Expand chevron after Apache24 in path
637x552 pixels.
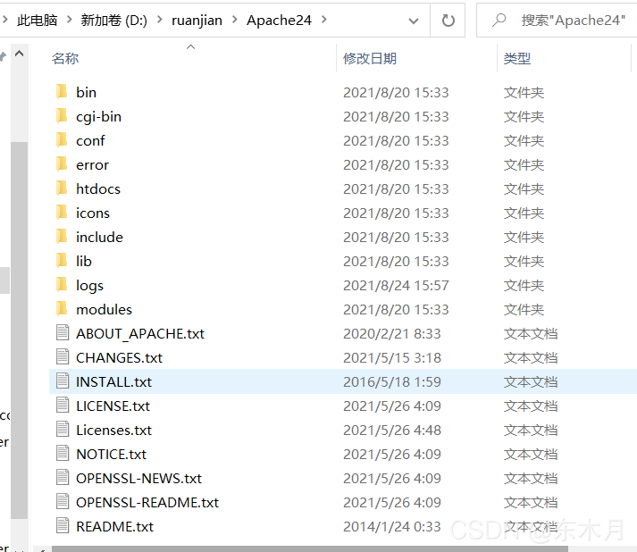click(323, 20)
